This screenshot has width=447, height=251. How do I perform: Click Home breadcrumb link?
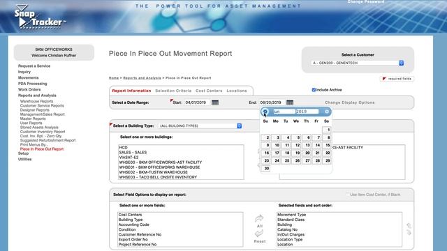(x=113, y=78)
